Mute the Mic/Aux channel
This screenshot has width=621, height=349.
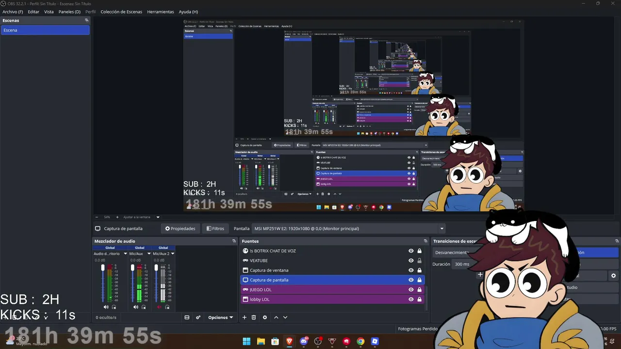(135, 307)
